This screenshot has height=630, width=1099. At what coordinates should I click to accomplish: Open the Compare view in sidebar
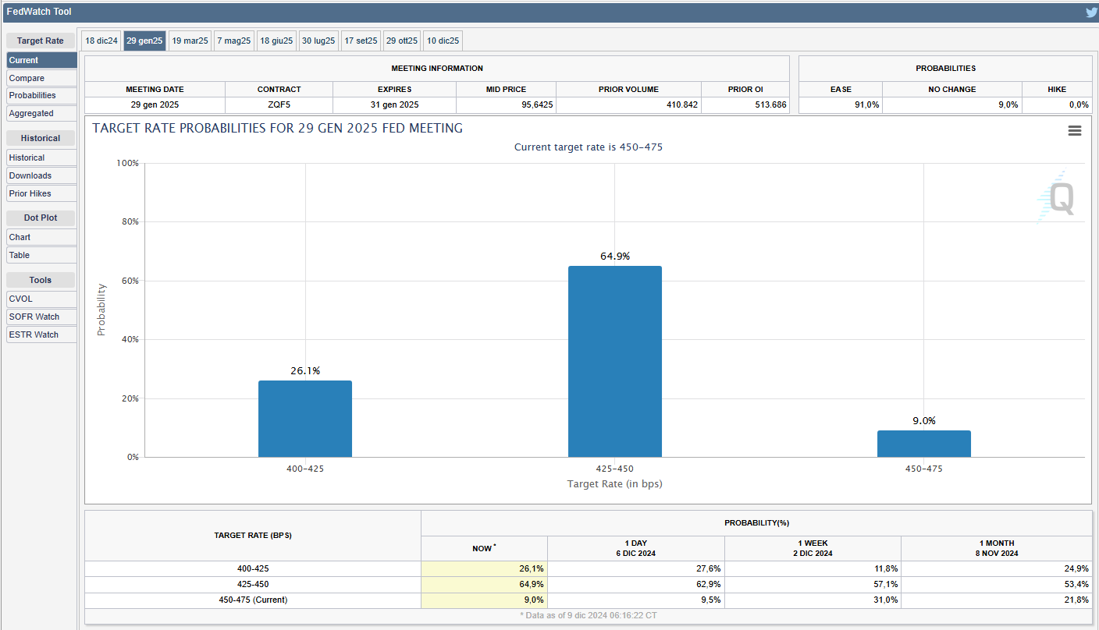tap(42, 78)
